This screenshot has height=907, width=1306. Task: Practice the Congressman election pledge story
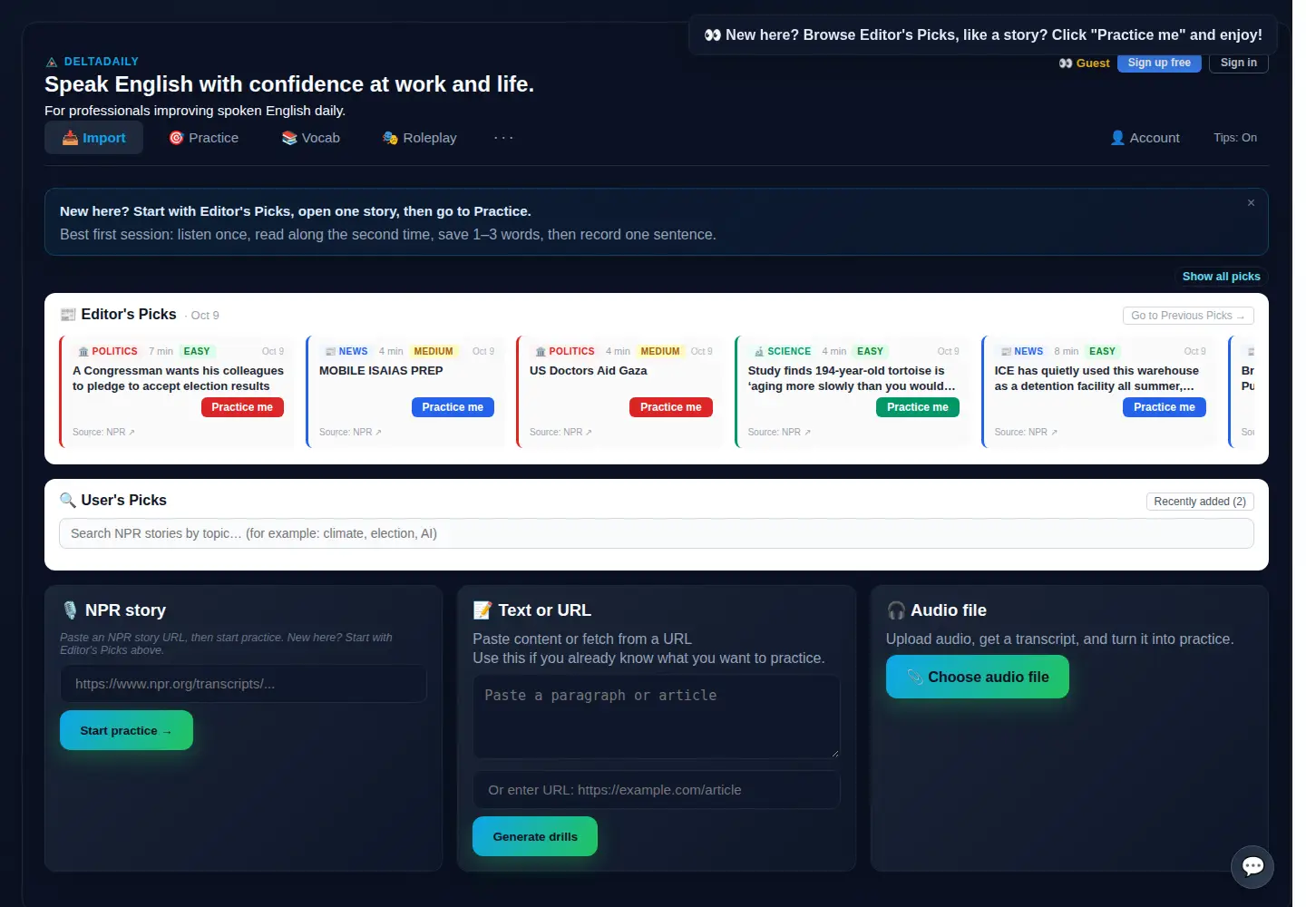[242, 407]
